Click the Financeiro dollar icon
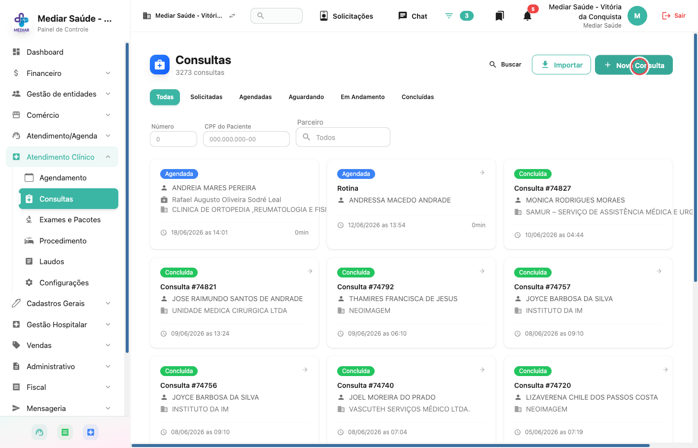 pos(16,73)
